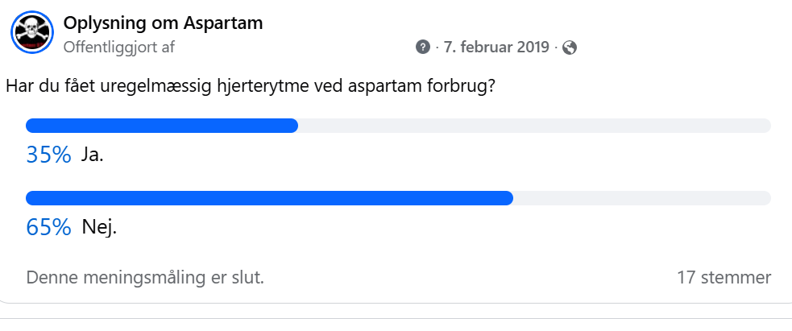Open the 17 stemmer voter count
The image size is (792, 331).
click(724, 278)
